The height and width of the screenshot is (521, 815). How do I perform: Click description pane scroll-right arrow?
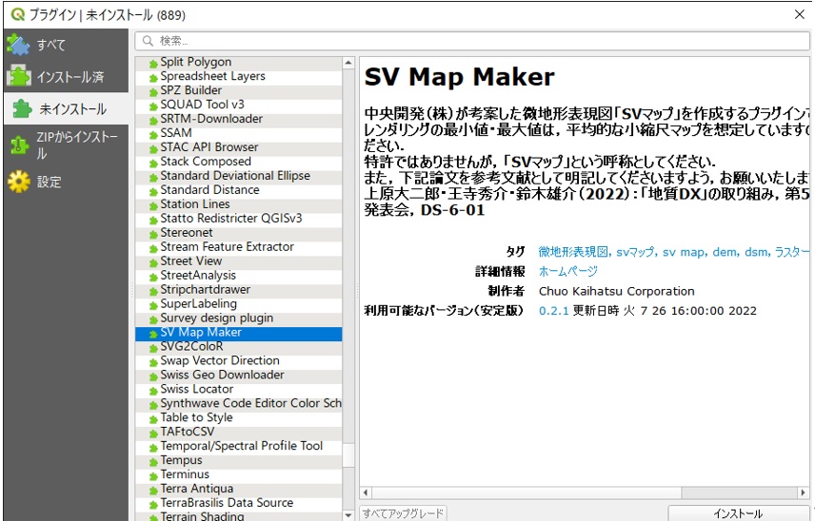(804, 492)
